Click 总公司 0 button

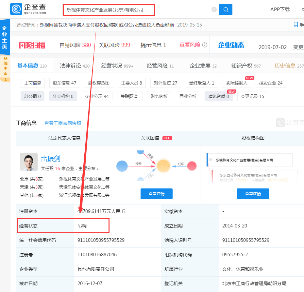click(32, 96)
